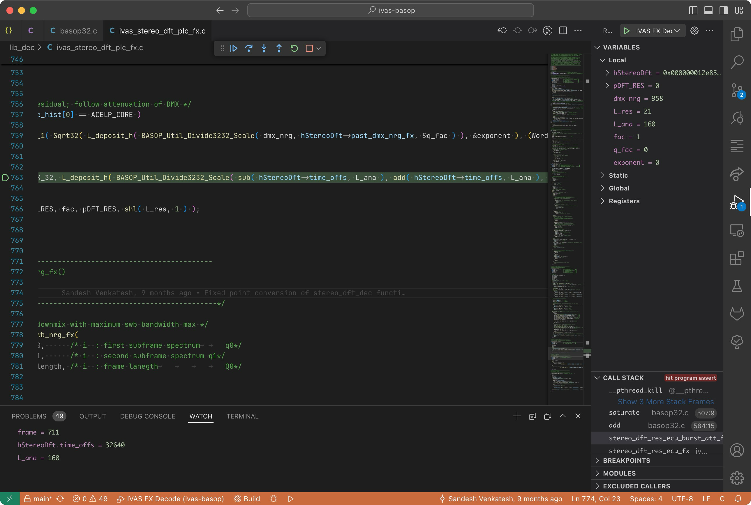The width and height of the screenshot is (751, 505).
Task: Open Search view in the activity bar
Action: 736,62
